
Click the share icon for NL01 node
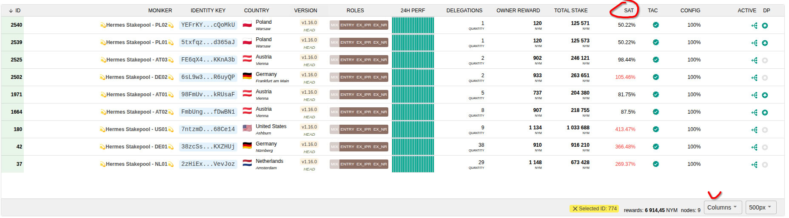pos(754,165)
